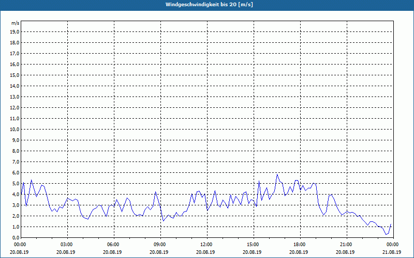Click the '20.08.19' date under 12:00

pos(205,252)
